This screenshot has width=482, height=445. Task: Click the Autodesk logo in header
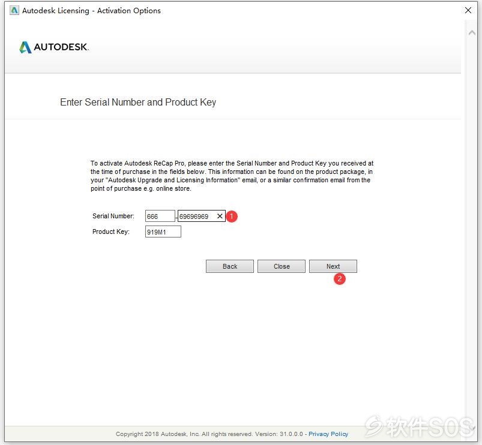pyautogui.click(x=54, y=47)
